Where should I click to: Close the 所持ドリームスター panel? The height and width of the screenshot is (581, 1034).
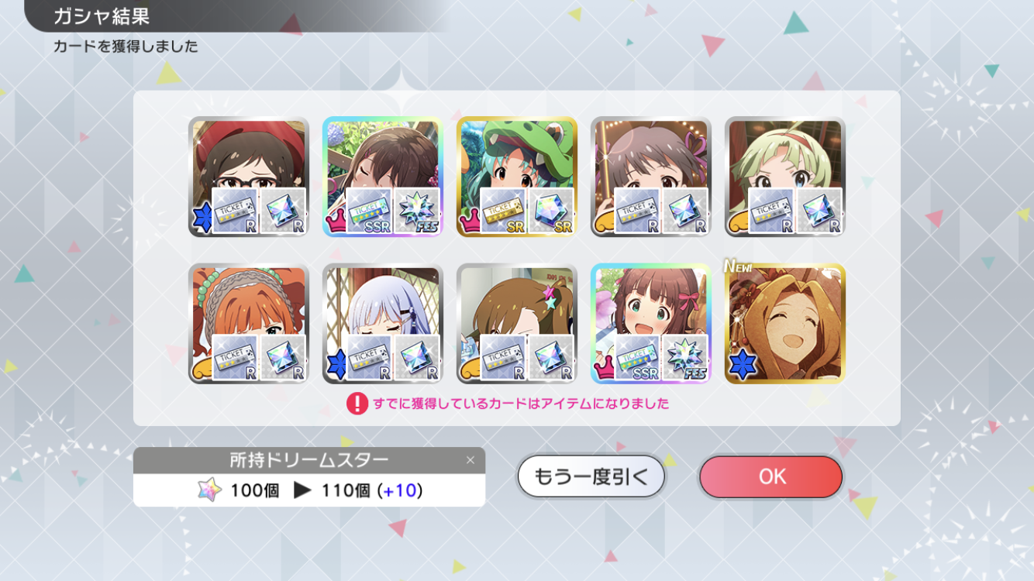[x=470, y=460]
